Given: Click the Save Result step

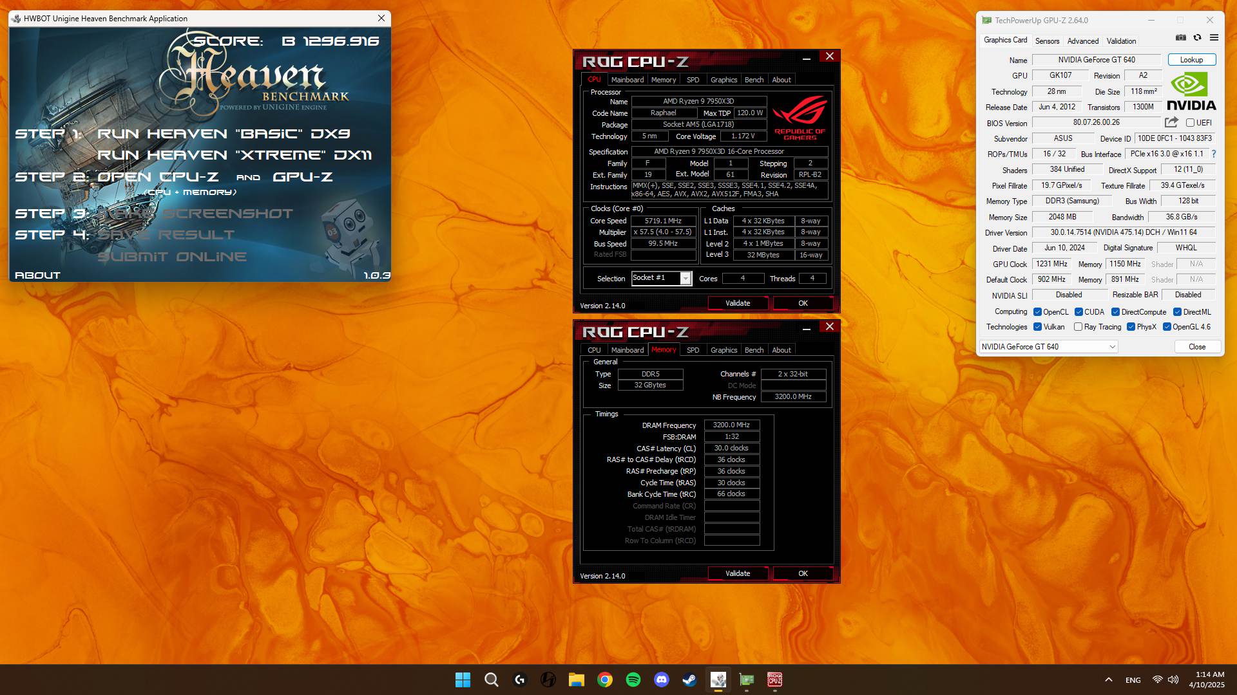Looking at the screenshot, I should coord(166,235).
